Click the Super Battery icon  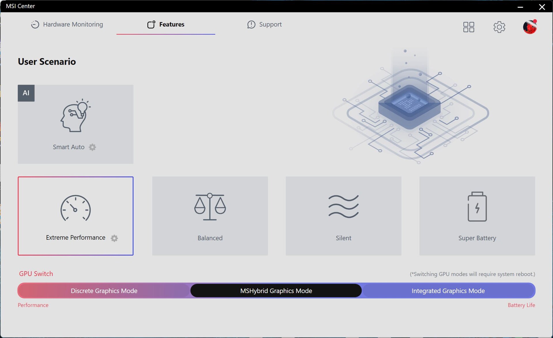point(477,207)
